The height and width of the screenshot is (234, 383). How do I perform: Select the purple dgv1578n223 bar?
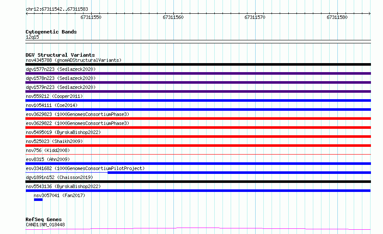click(198, 82)
